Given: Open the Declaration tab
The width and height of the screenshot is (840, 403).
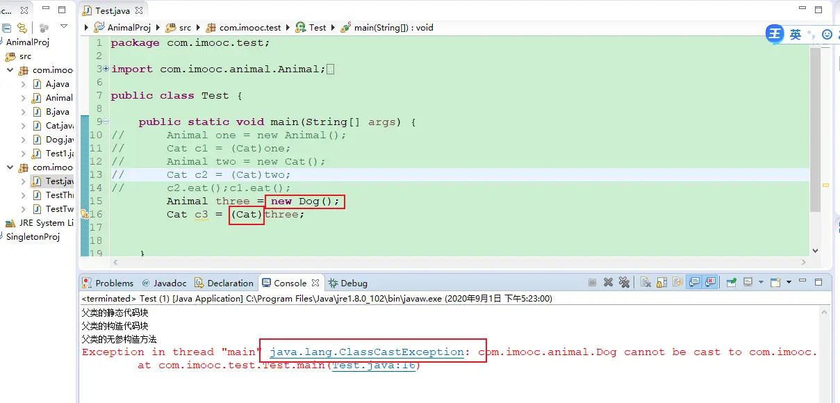Looking at the screenshot, I should [224, 283].
